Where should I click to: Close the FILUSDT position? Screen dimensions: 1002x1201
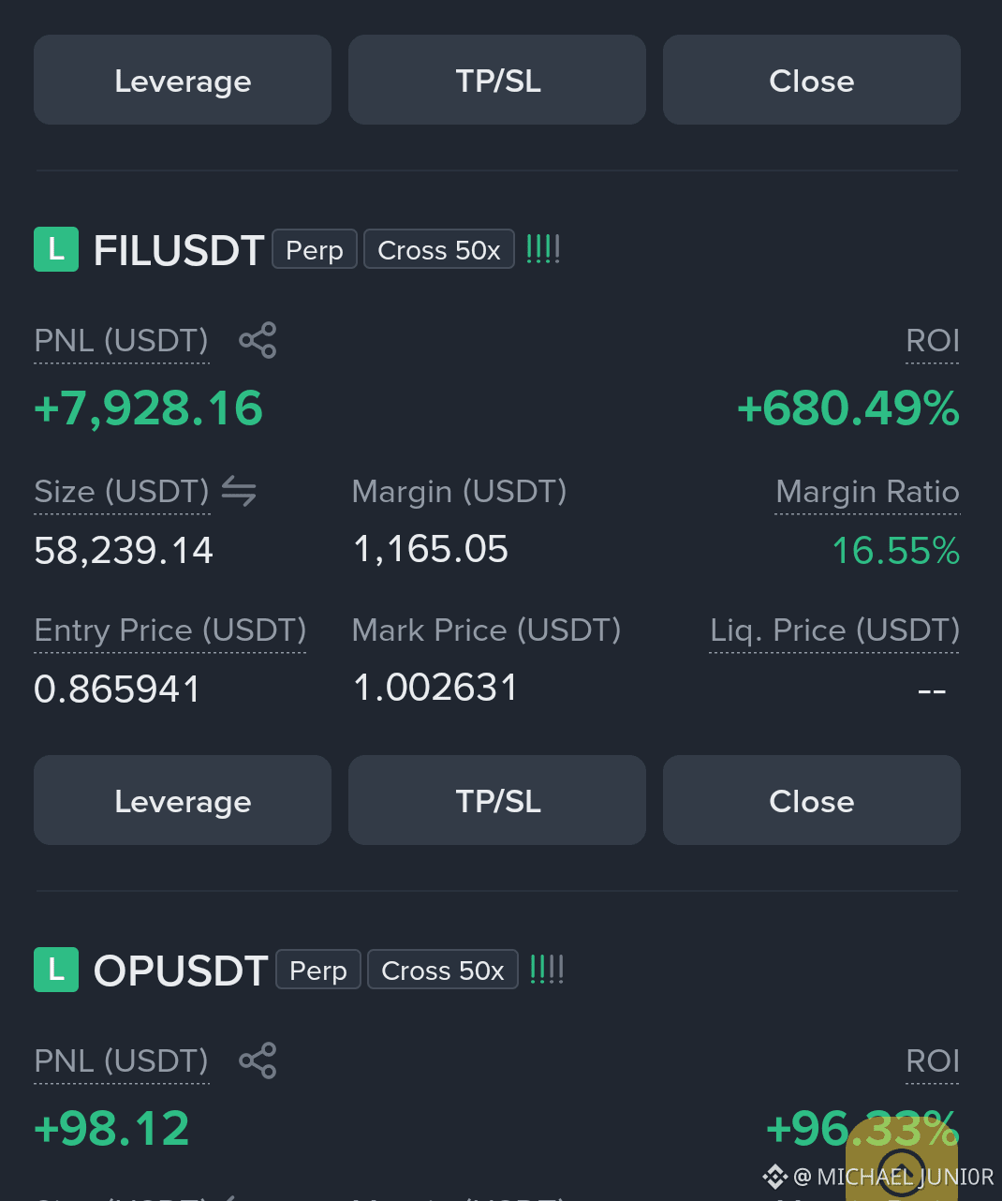pyautogui.click(x=812, y=800)
